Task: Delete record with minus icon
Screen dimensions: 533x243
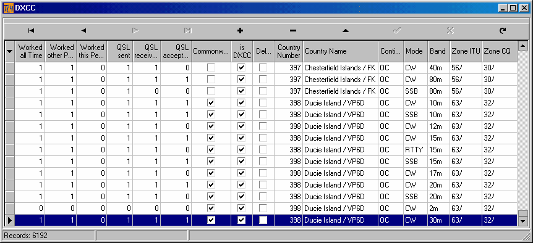Action: pos(293,31)
